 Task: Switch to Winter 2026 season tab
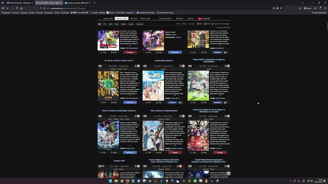tap(145, 18)
